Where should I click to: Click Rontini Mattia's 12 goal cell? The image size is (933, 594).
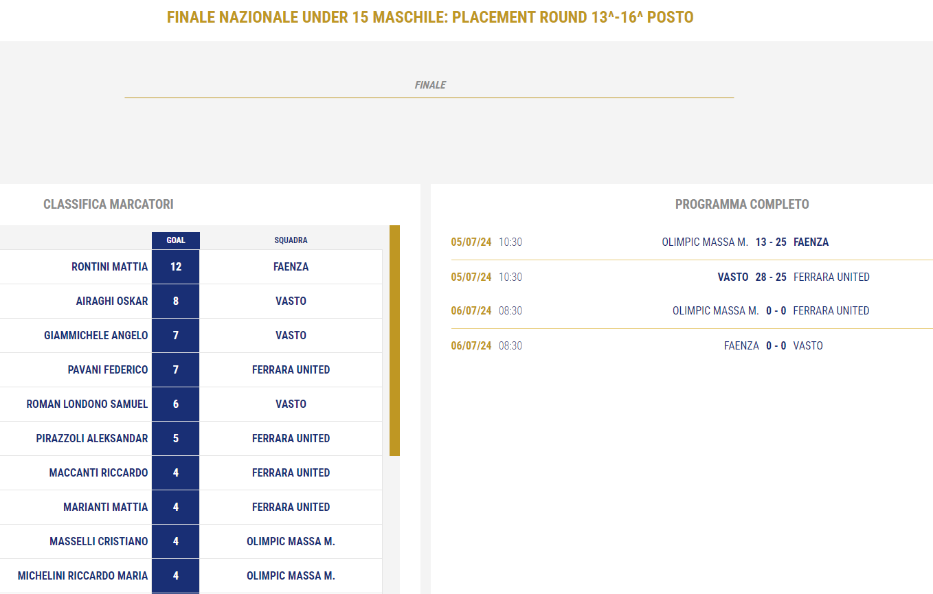(x=176, y=266)
